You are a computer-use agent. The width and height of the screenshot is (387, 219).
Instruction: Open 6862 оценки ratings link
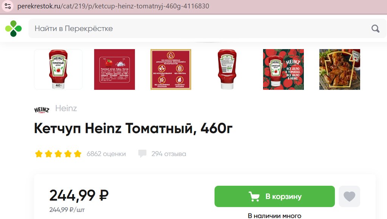point(106,154)
